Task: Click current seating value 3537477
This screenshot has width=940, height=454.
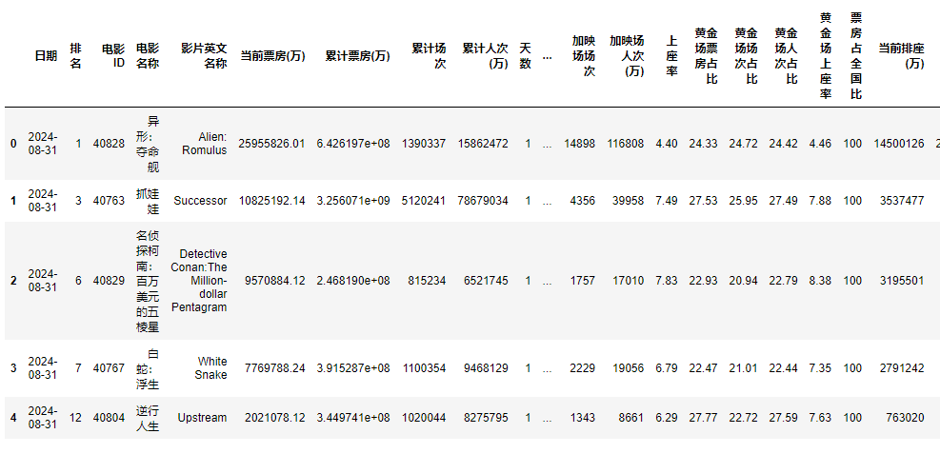Action: click(x=902, y=201)
